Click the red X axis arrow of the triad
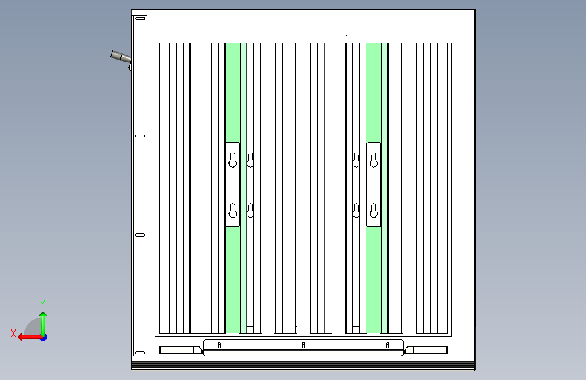Screen dimensions: 586x380 (x=29, y=337)
